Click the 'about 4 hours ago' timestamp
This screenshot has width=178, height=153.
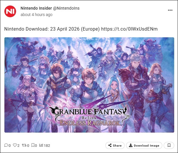(36, 15)
